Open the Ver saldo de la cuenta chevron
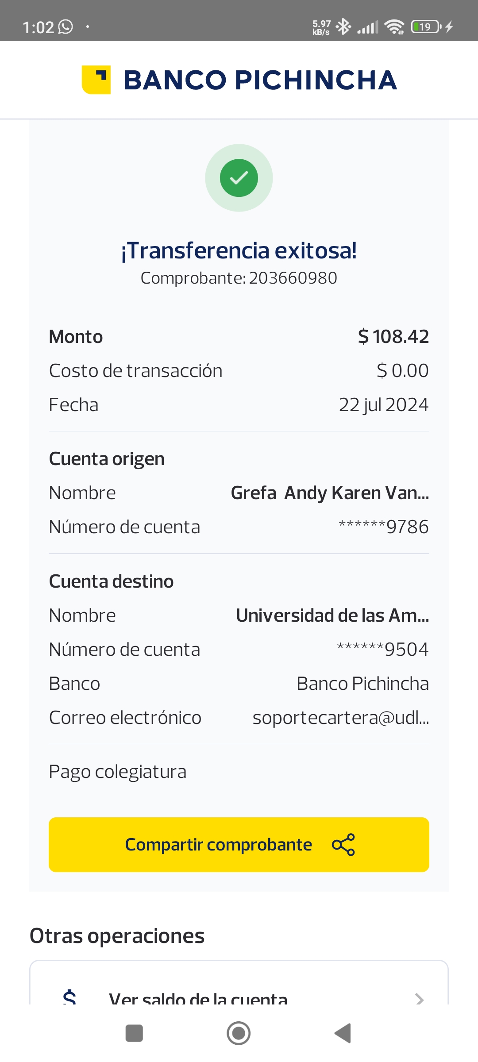Viewport: 478px width, 1062px height. point(419,999)
